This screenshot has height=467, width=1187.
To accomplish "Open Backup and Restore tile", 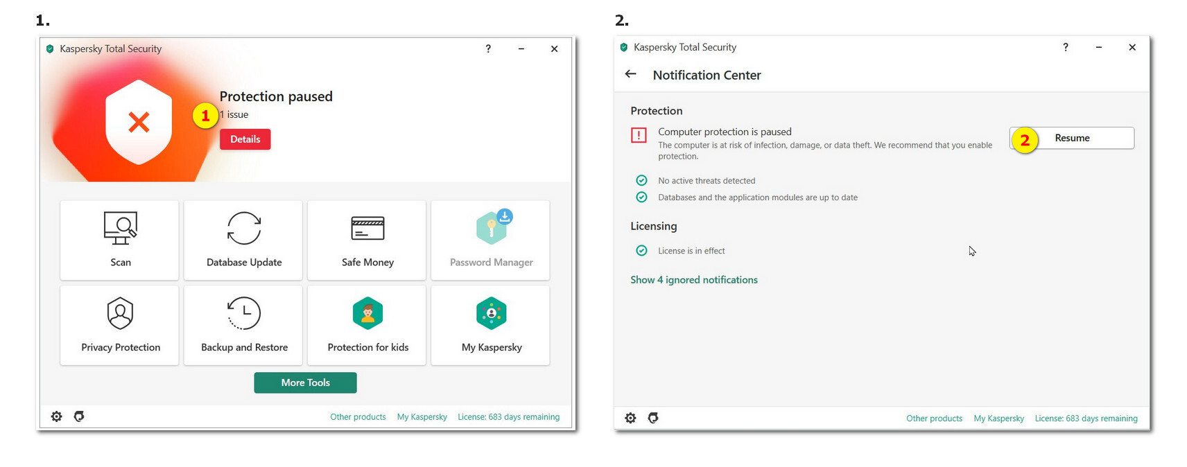I will (243, 325).
